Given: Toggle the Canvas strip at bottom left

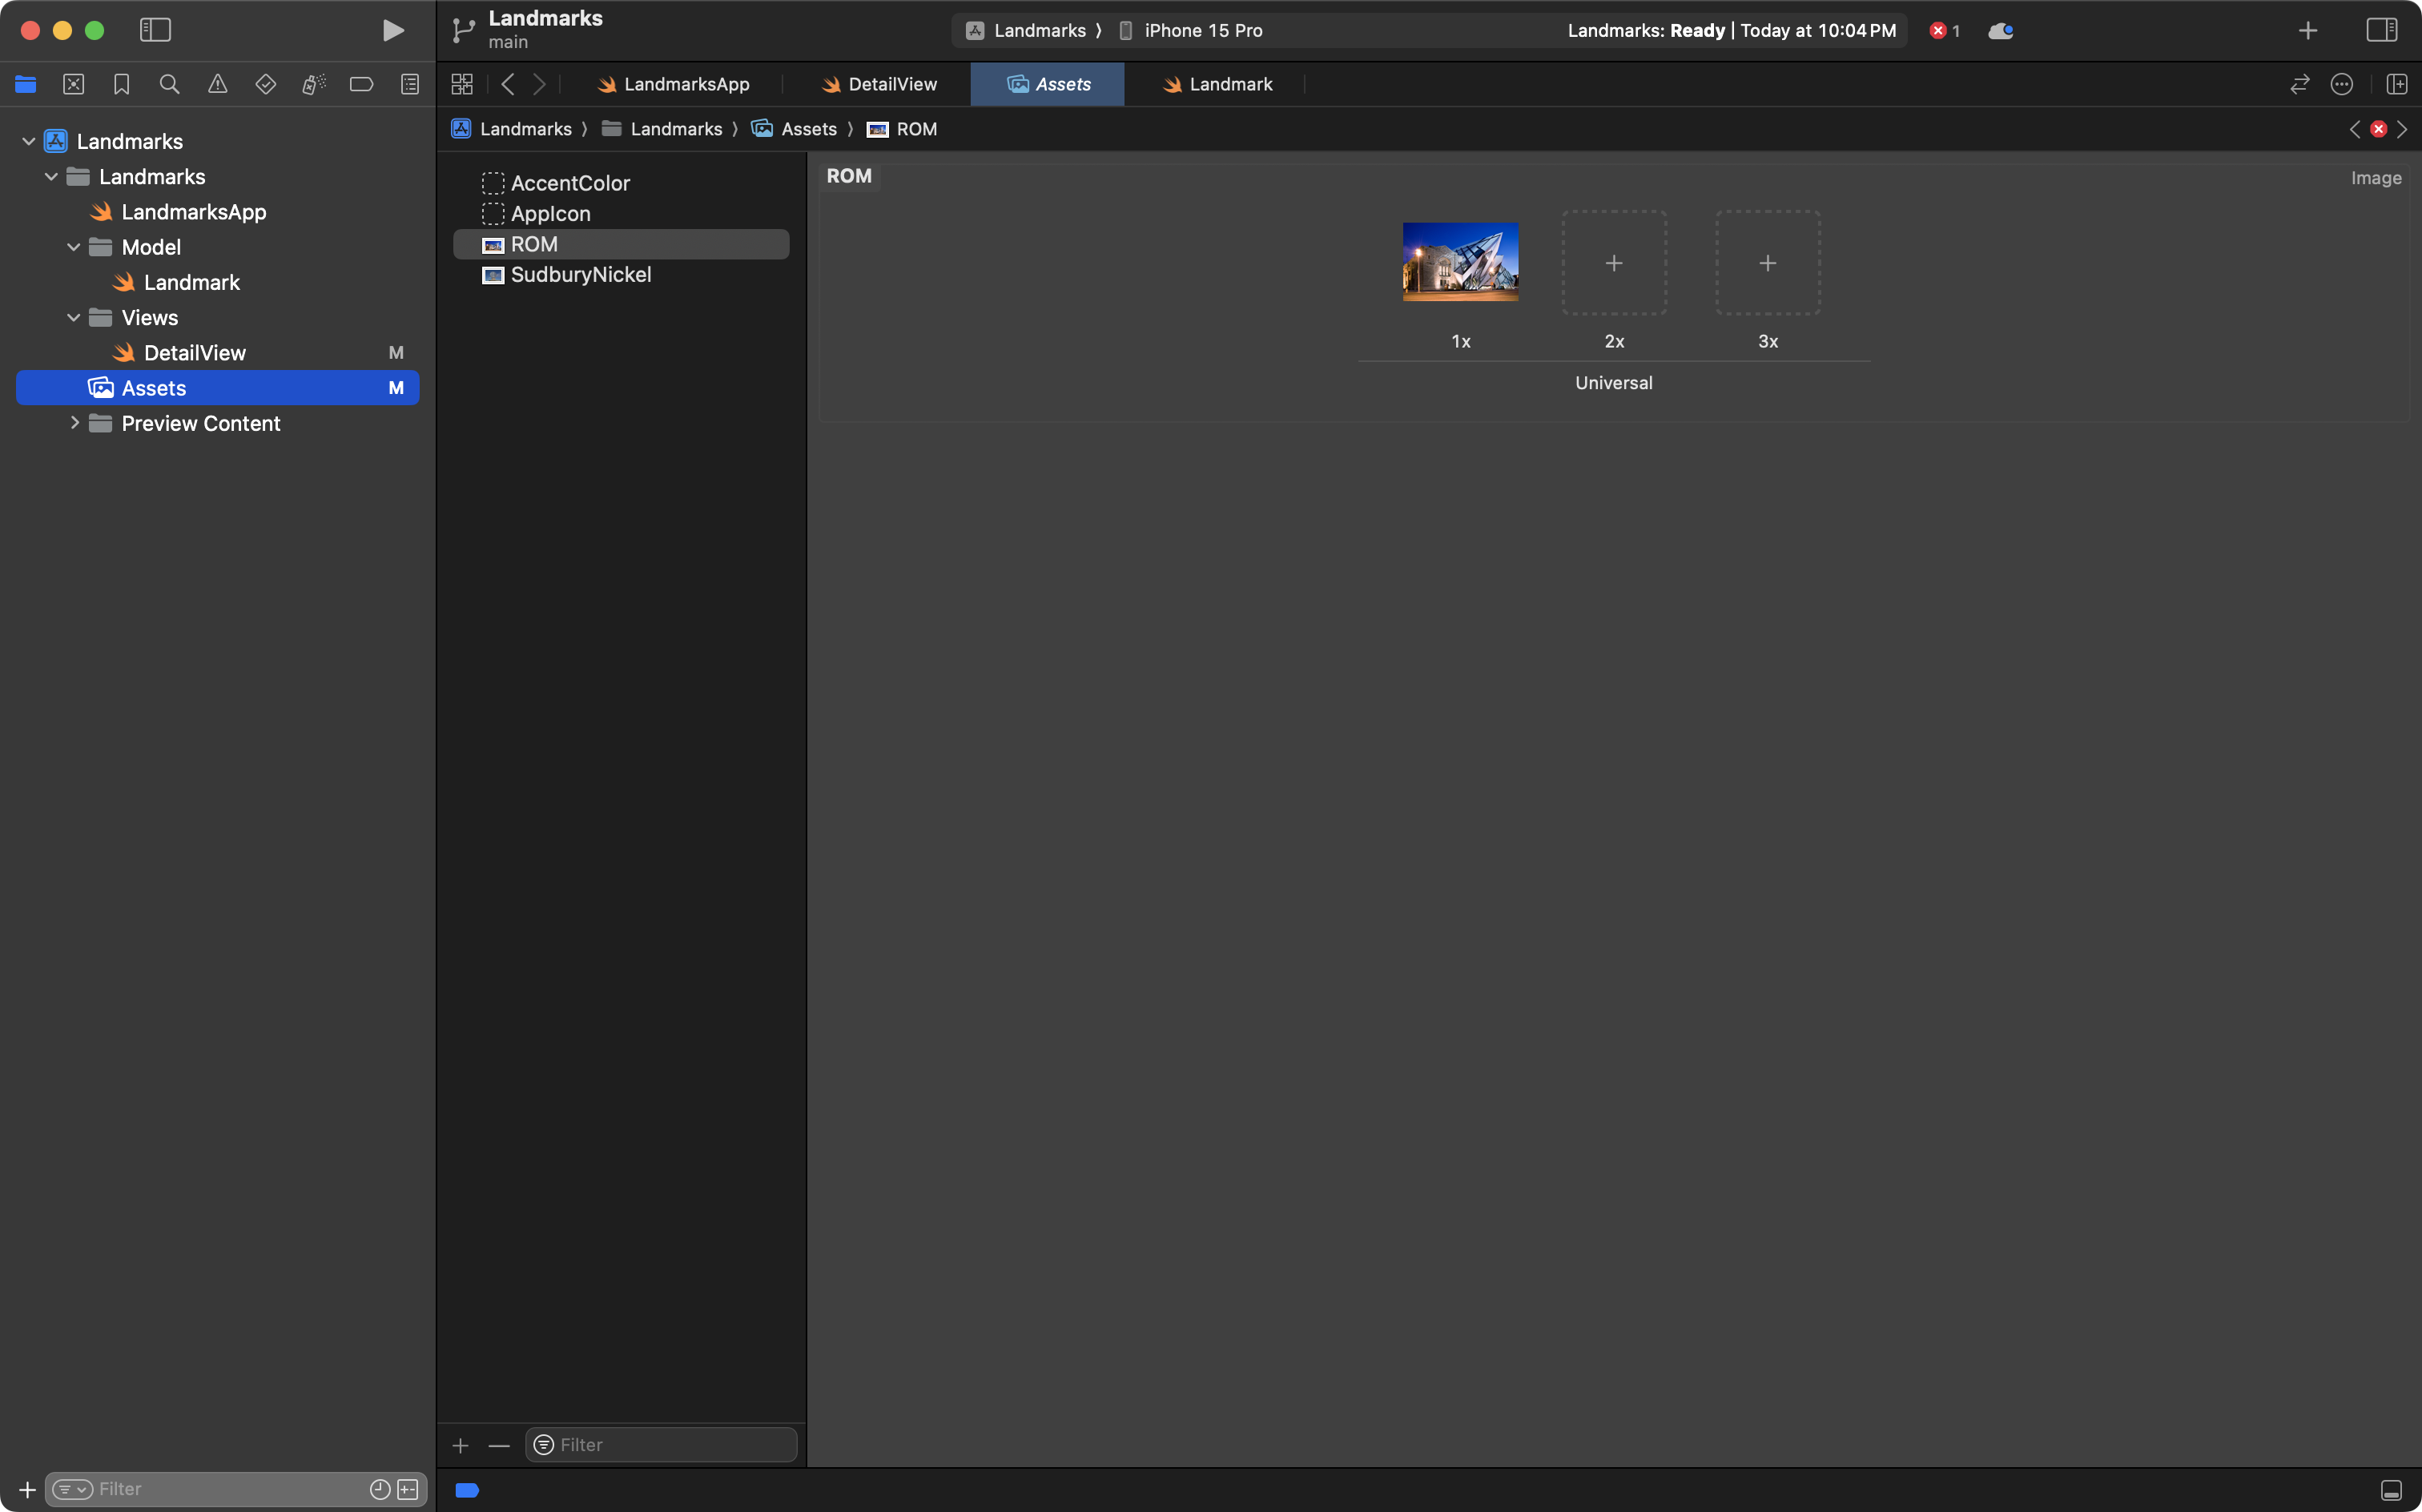Looking at the screenshot, I should pos(466,1489).
